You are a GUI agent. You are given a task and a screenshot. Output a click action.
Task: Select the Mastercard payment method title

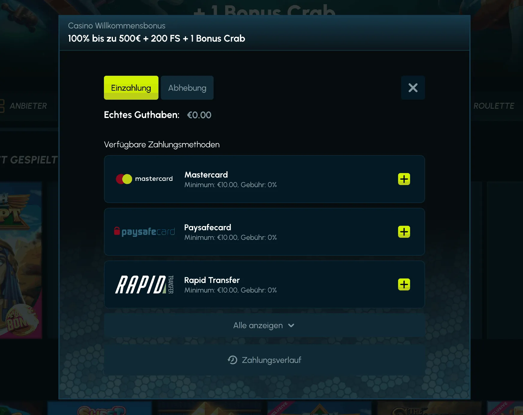point(206,175)
